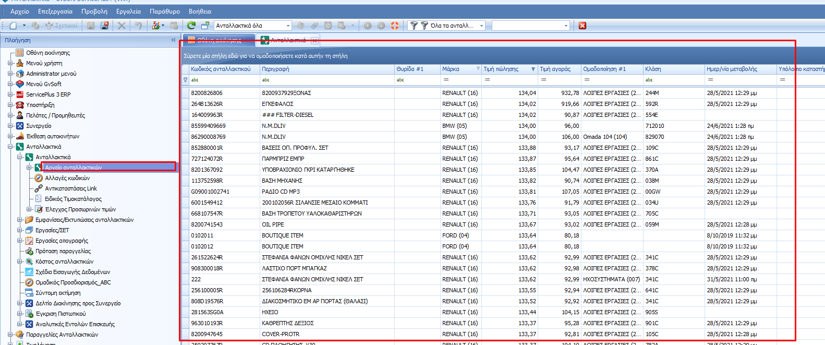
Task: Click the Έκθεση αυτοκινήτων car icon
Action: pos(20,136)
